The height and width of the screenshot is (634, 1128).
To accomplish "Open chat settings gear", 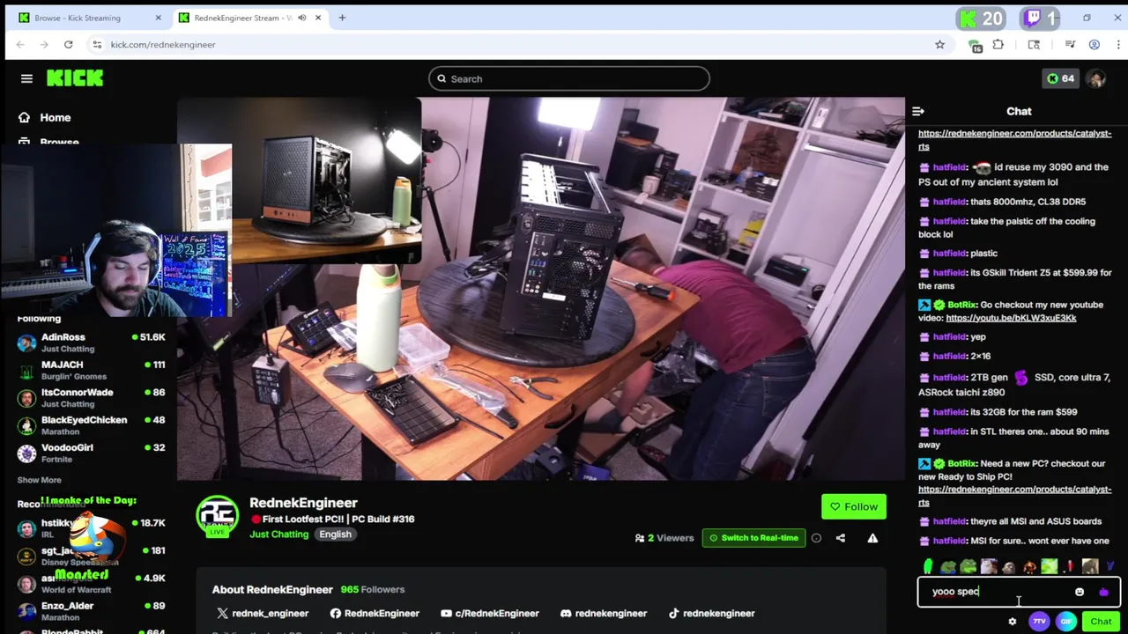I will pos(1012,622).
